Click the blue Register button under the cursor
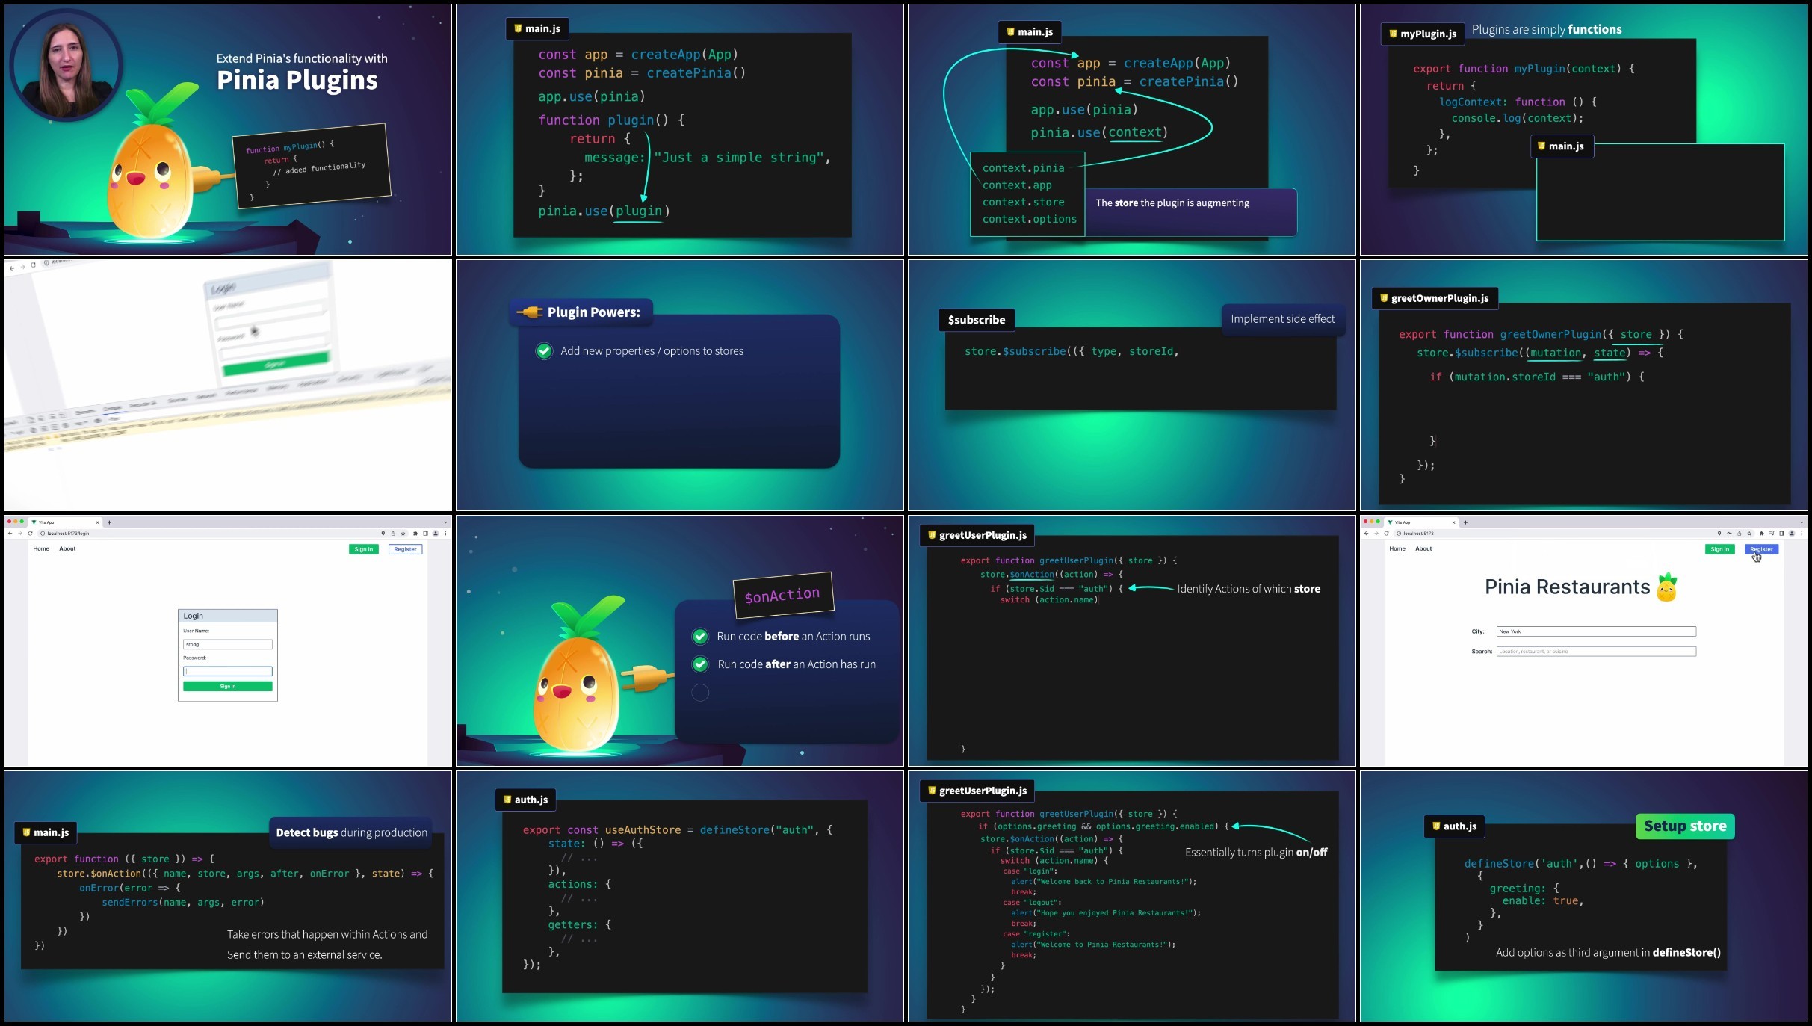 (x=1761, y=549)
